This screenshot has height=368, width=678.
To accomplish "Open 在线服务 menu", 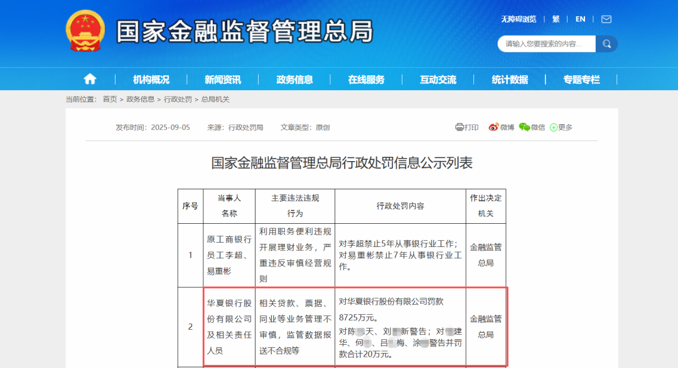I will (x=366, y=80).
